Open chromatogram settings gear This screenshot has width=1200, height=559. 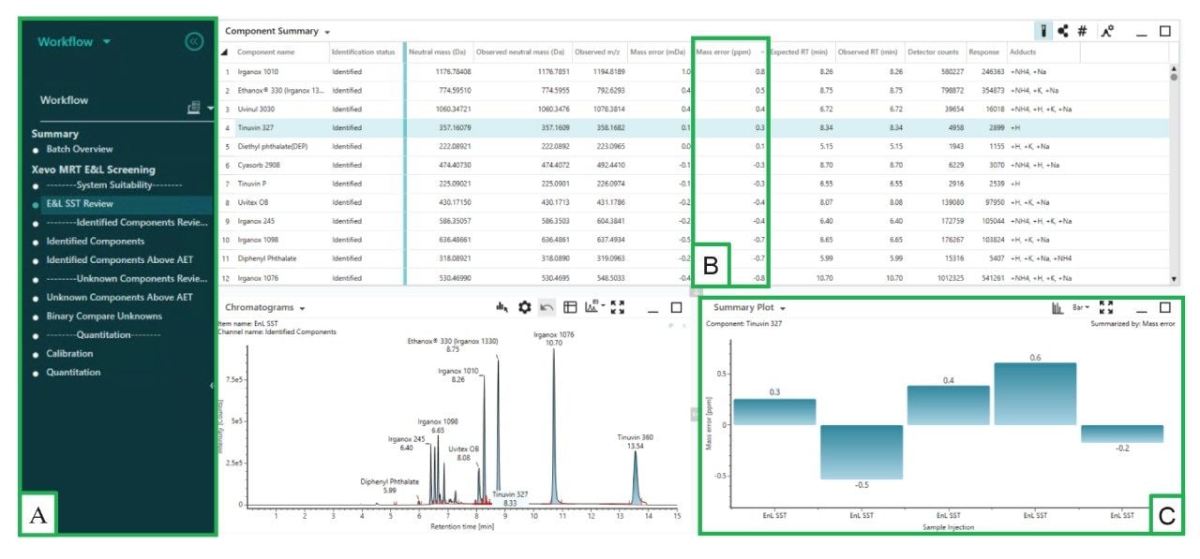525,307
